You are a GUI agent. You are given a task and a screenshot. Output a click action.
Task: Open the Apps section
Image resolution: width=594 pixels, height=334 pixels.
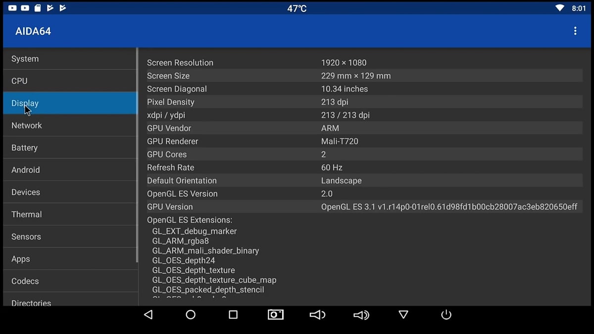[70, 259]
